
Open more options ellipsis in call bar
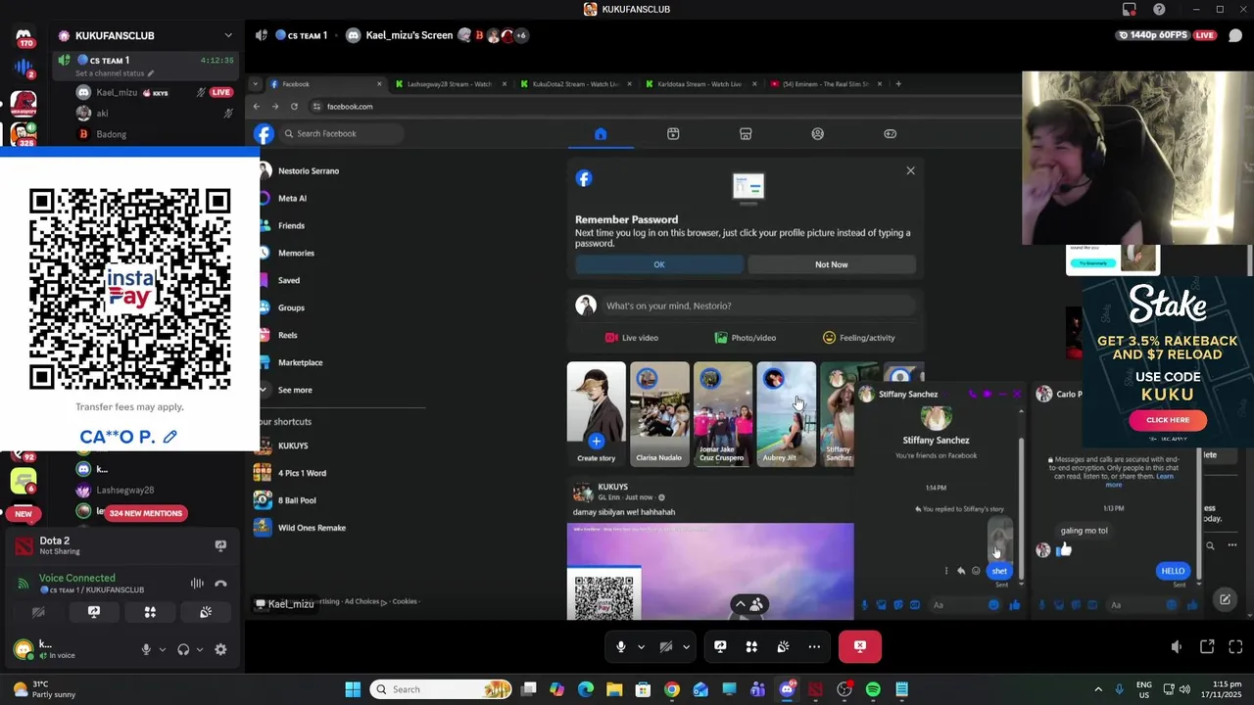tap(814, 646)
